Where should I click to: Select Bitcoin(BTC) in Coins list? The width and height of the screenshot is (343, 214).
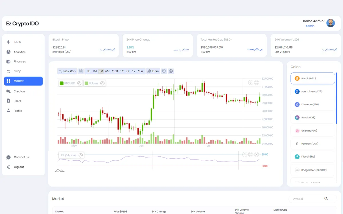[313, 78]
